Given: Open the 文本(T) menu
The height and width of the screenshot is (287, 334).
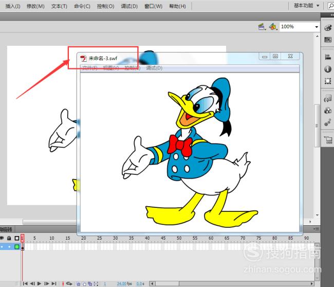Looking at the screenshot, I should click(59, 6).
